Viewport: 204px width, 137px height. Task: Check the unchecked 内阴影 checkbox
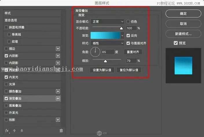coord(6,63)
